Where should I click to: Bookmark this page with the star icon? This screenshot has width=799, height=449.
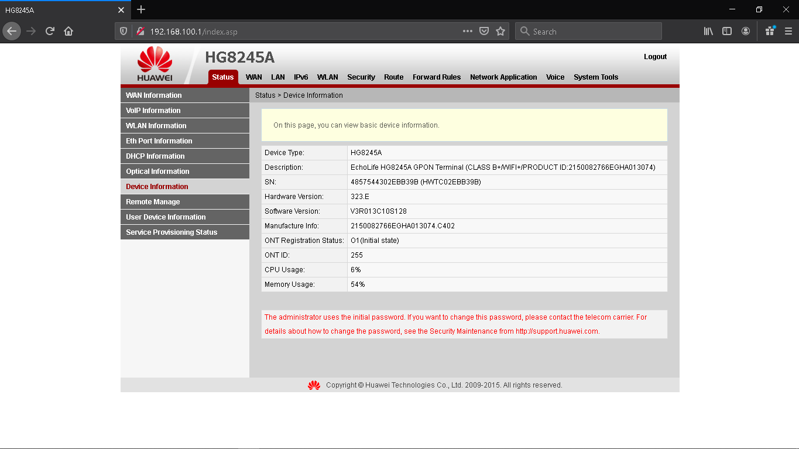click(500, 30)
